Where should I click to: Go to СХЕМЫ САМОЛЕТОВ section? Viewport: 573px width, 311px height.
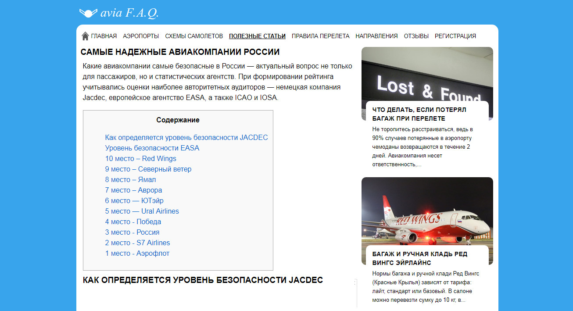194,36
